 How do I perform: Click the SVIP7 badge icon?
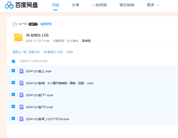[33, 24]
